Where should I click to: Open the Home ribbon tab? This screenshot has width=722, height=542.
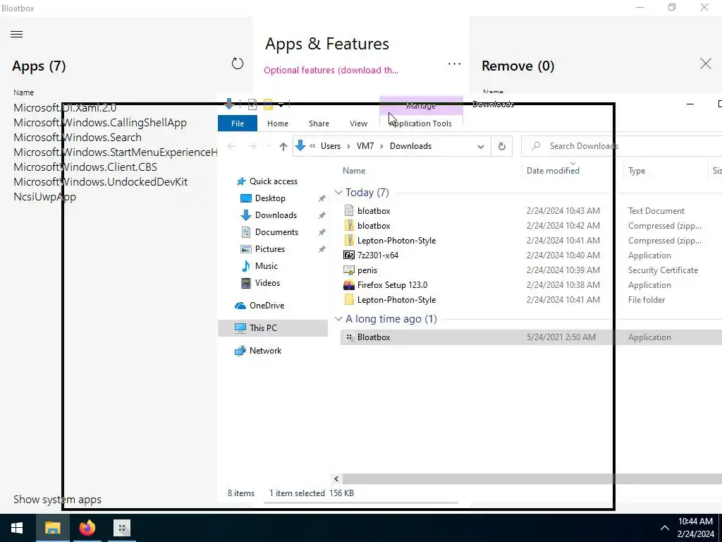(x=278, y=124)
